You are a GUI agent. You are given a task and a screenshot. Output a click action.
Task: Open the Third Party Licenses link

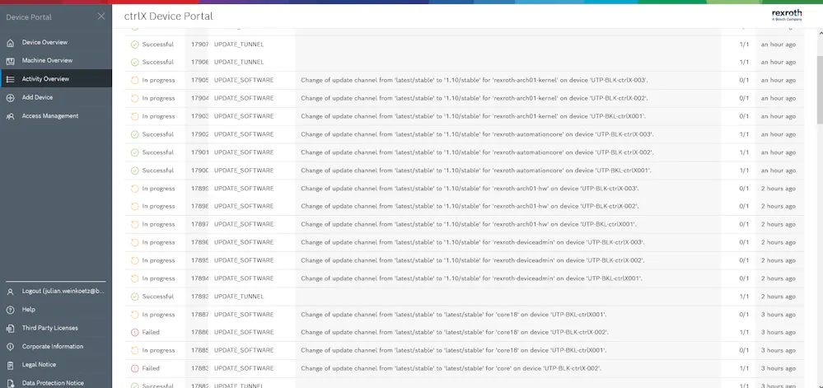50,328
